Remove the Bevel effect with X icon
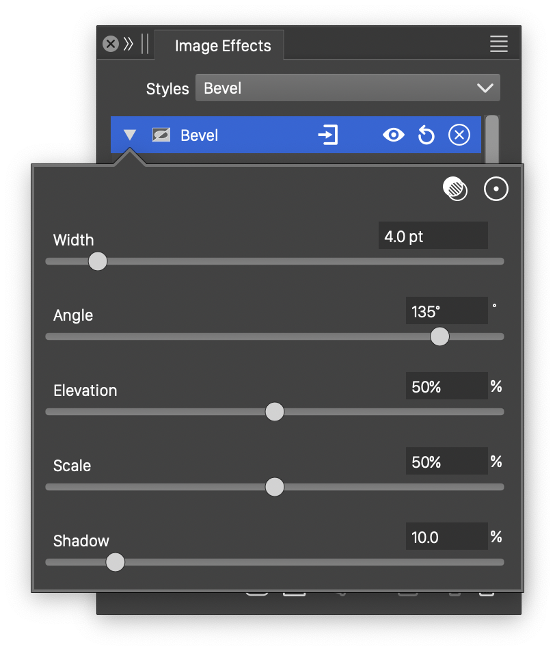555x651 pixels. coord(459,135)
